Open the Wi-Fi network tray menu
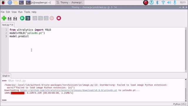 pyautogui.click(x=163, y=3)
